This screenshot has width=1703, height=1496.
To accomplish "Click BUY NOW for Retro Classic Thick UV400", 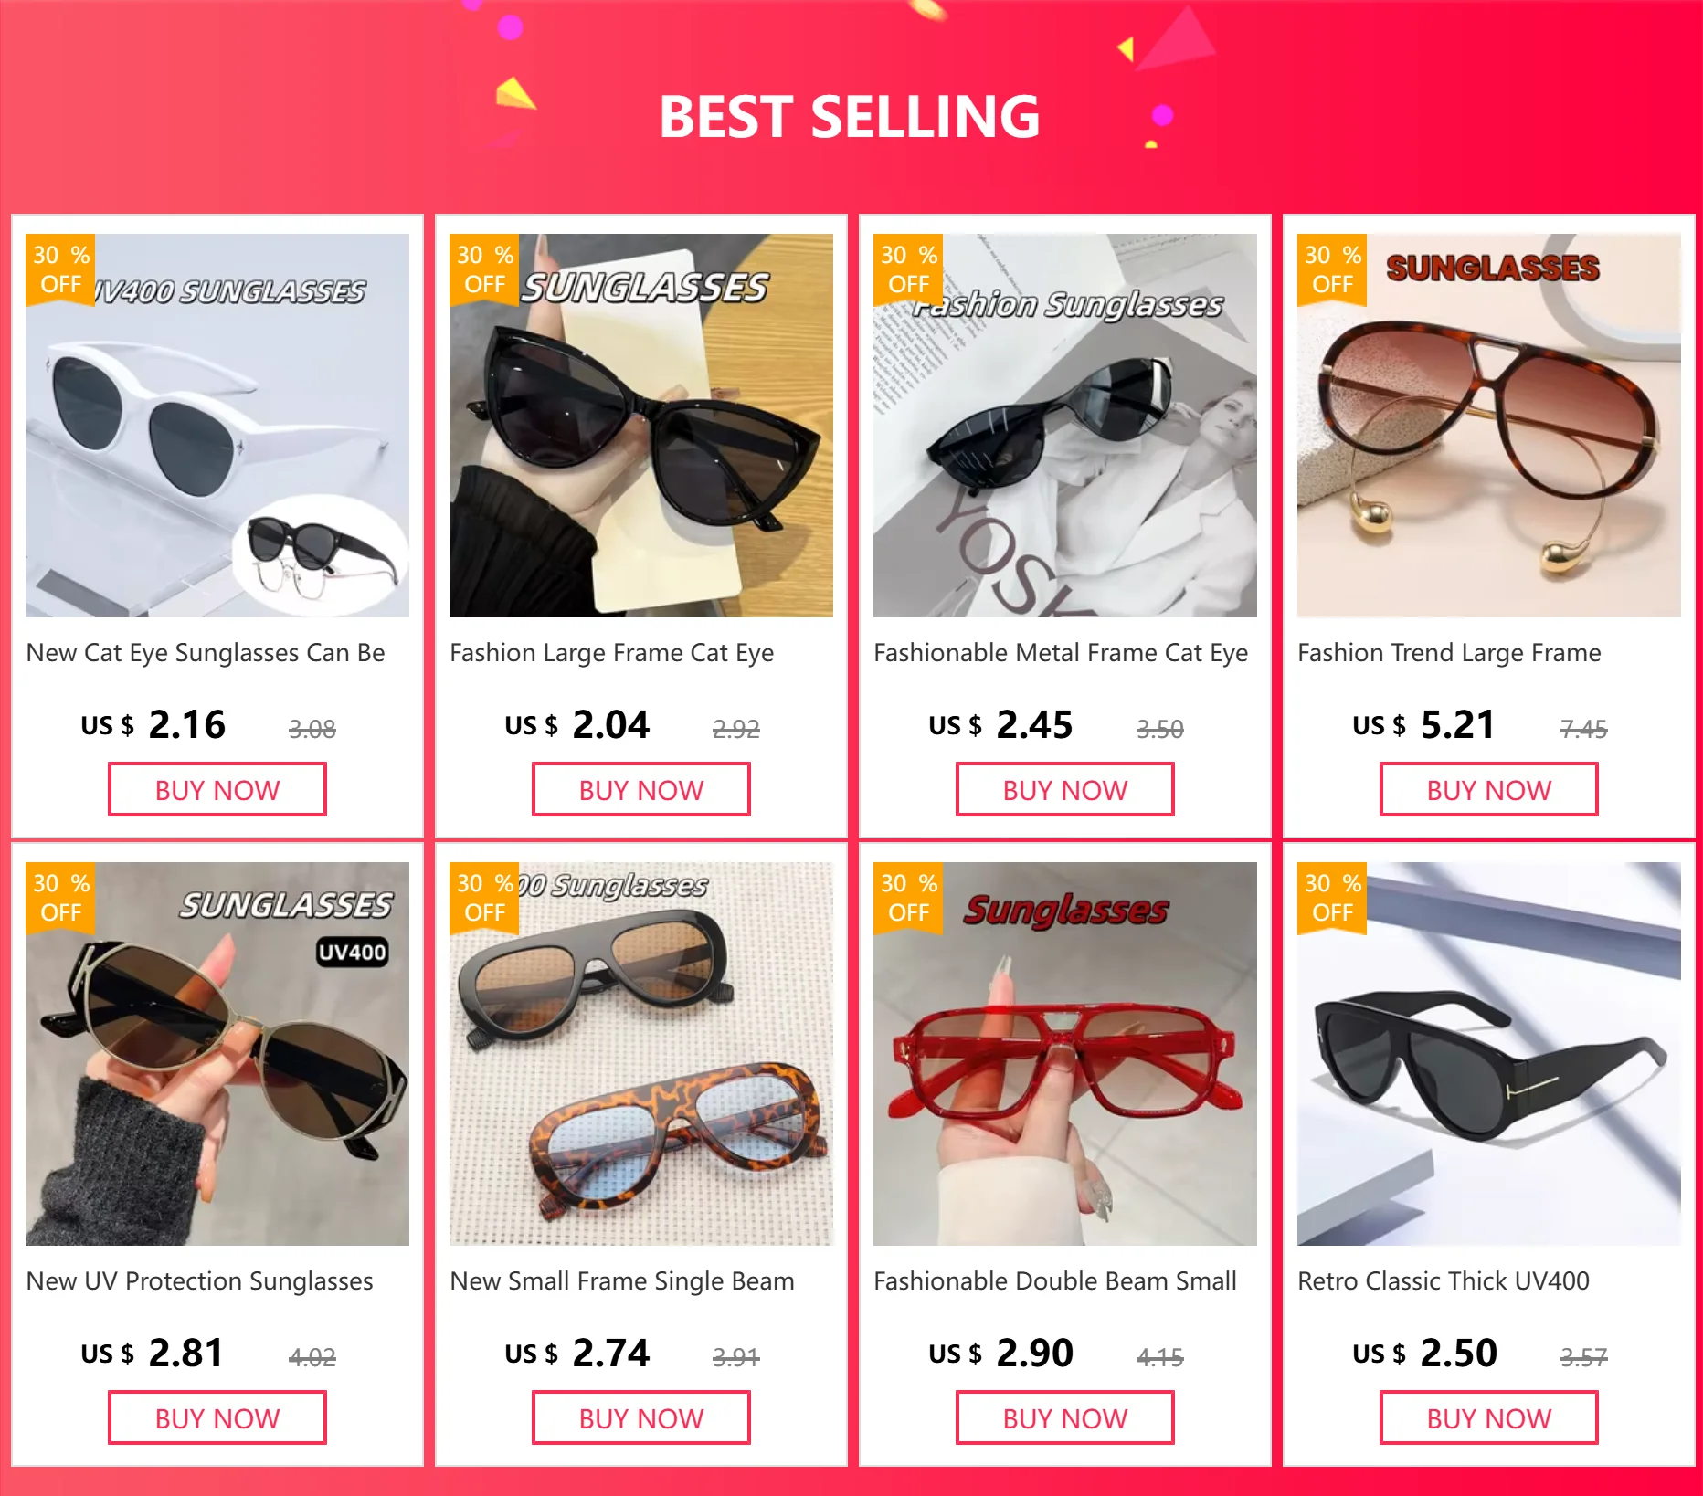I will [1489, 1418].
